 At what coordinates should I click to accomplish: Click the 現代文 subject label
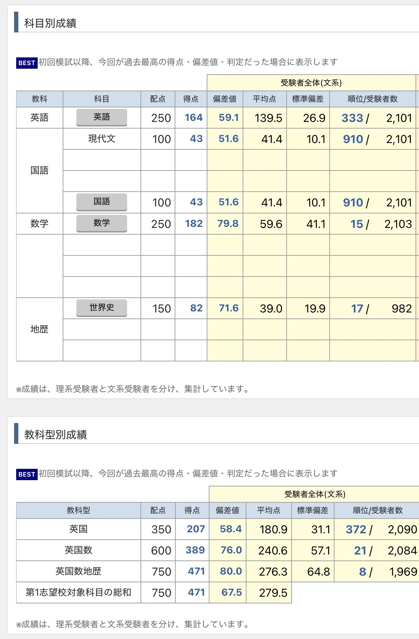pos(102,139)
